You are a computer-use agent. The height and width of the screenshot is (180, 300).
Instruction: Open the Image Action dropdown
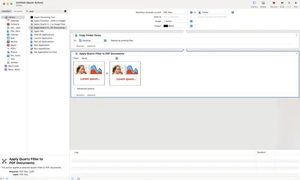(178, 21)
